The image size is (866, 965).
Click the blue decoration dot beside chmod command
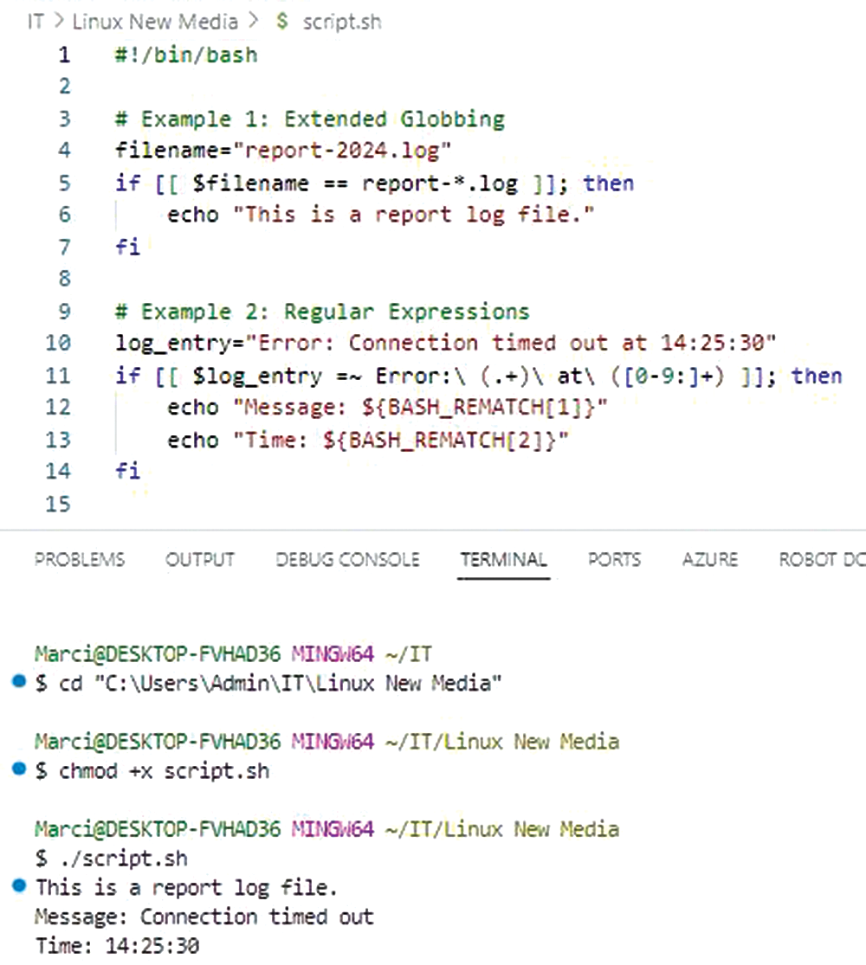[x=19, y=768]
